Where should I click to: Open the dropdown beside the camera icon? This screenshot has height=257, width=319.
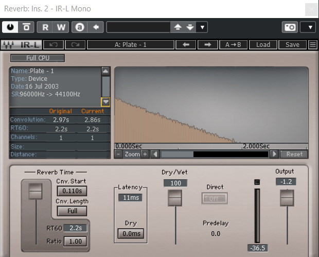click(x=310, y=27)
